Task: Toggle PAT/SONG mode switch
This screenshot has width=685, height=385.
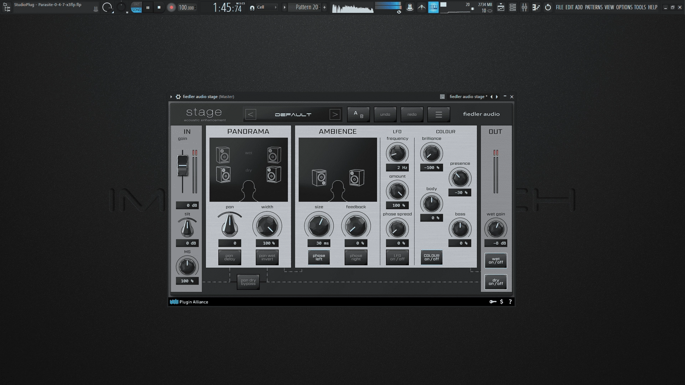Action: click(x=136, y=7)
